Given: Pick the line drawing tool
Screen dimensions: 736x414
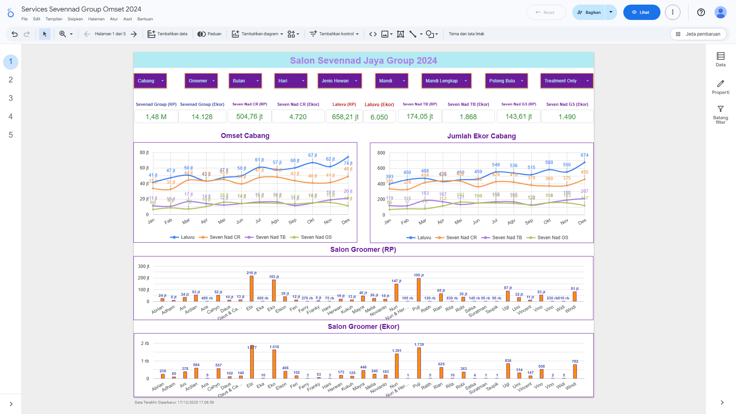Looking at the screenshot, I should 413,34.
